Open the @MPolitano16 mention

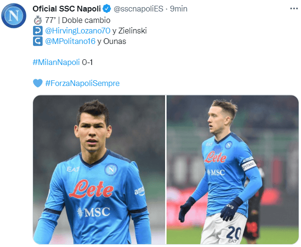click(70, 41)
